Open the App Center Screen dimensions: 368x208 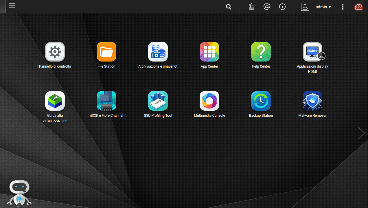click(x=209, y=52)
